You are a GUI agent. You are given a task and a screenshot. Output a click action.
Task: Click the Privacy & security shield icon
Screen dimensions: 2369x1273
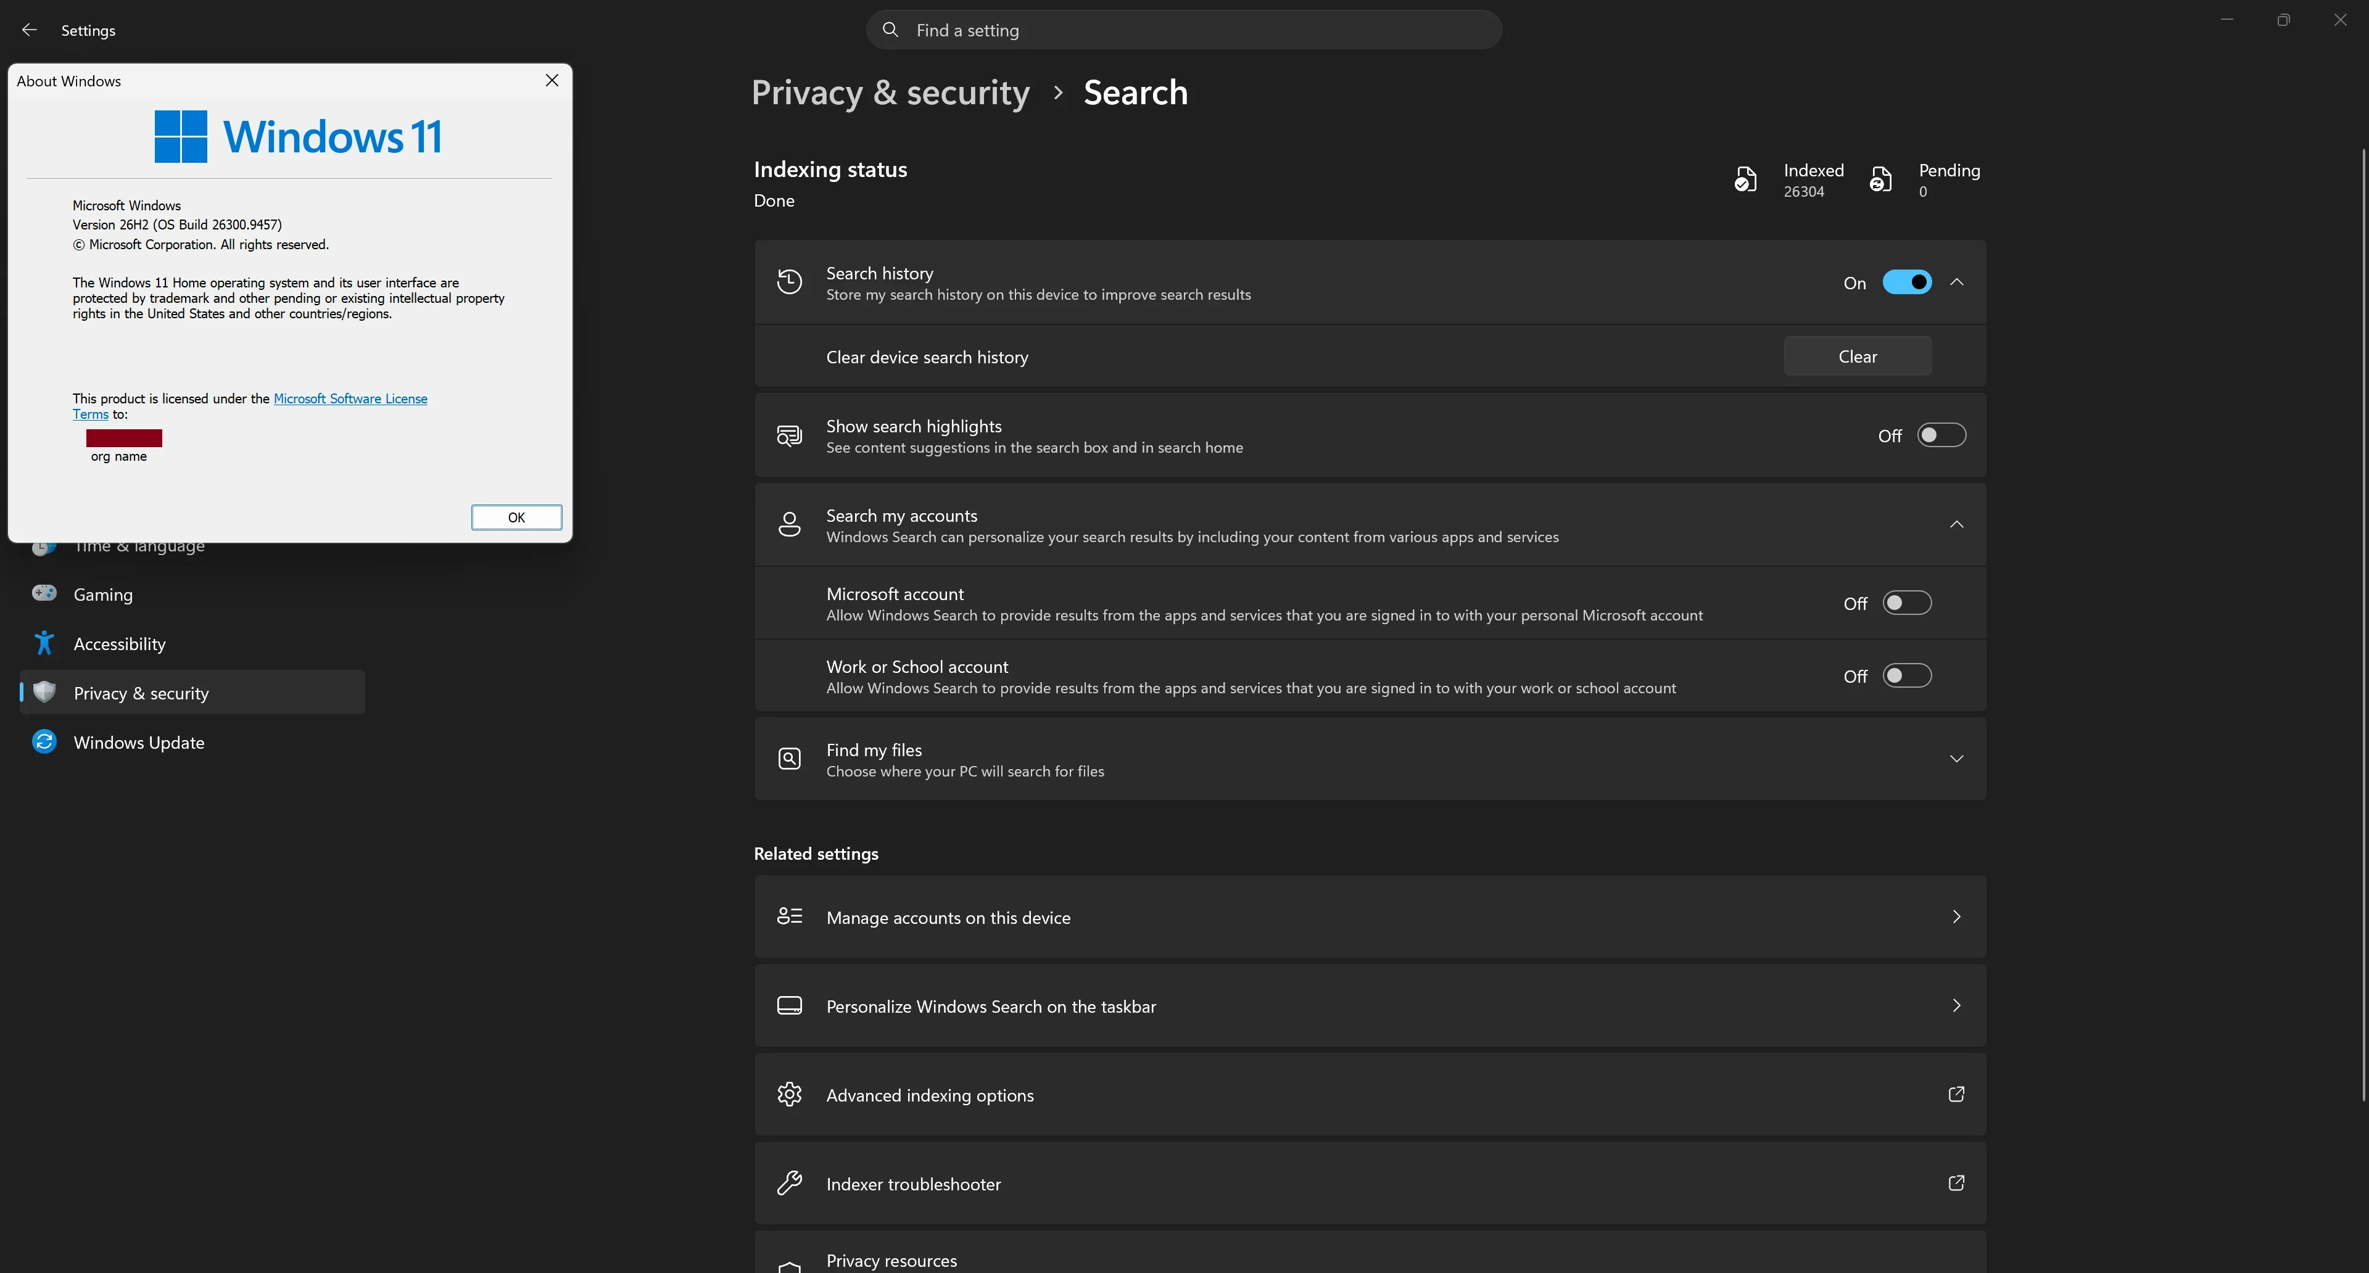click(x=44, y=692)
